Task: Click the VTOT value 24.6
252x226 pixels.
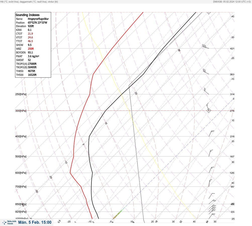Action: [30, 37]
